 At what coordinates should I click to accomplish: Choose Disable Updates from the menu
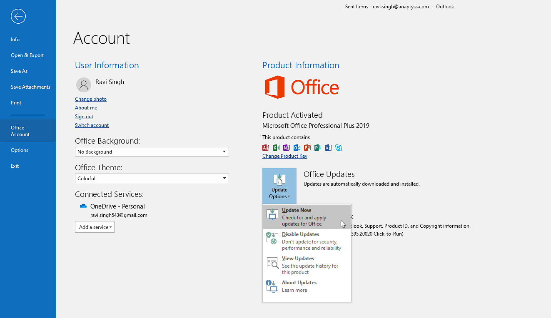tap(307, 241)
